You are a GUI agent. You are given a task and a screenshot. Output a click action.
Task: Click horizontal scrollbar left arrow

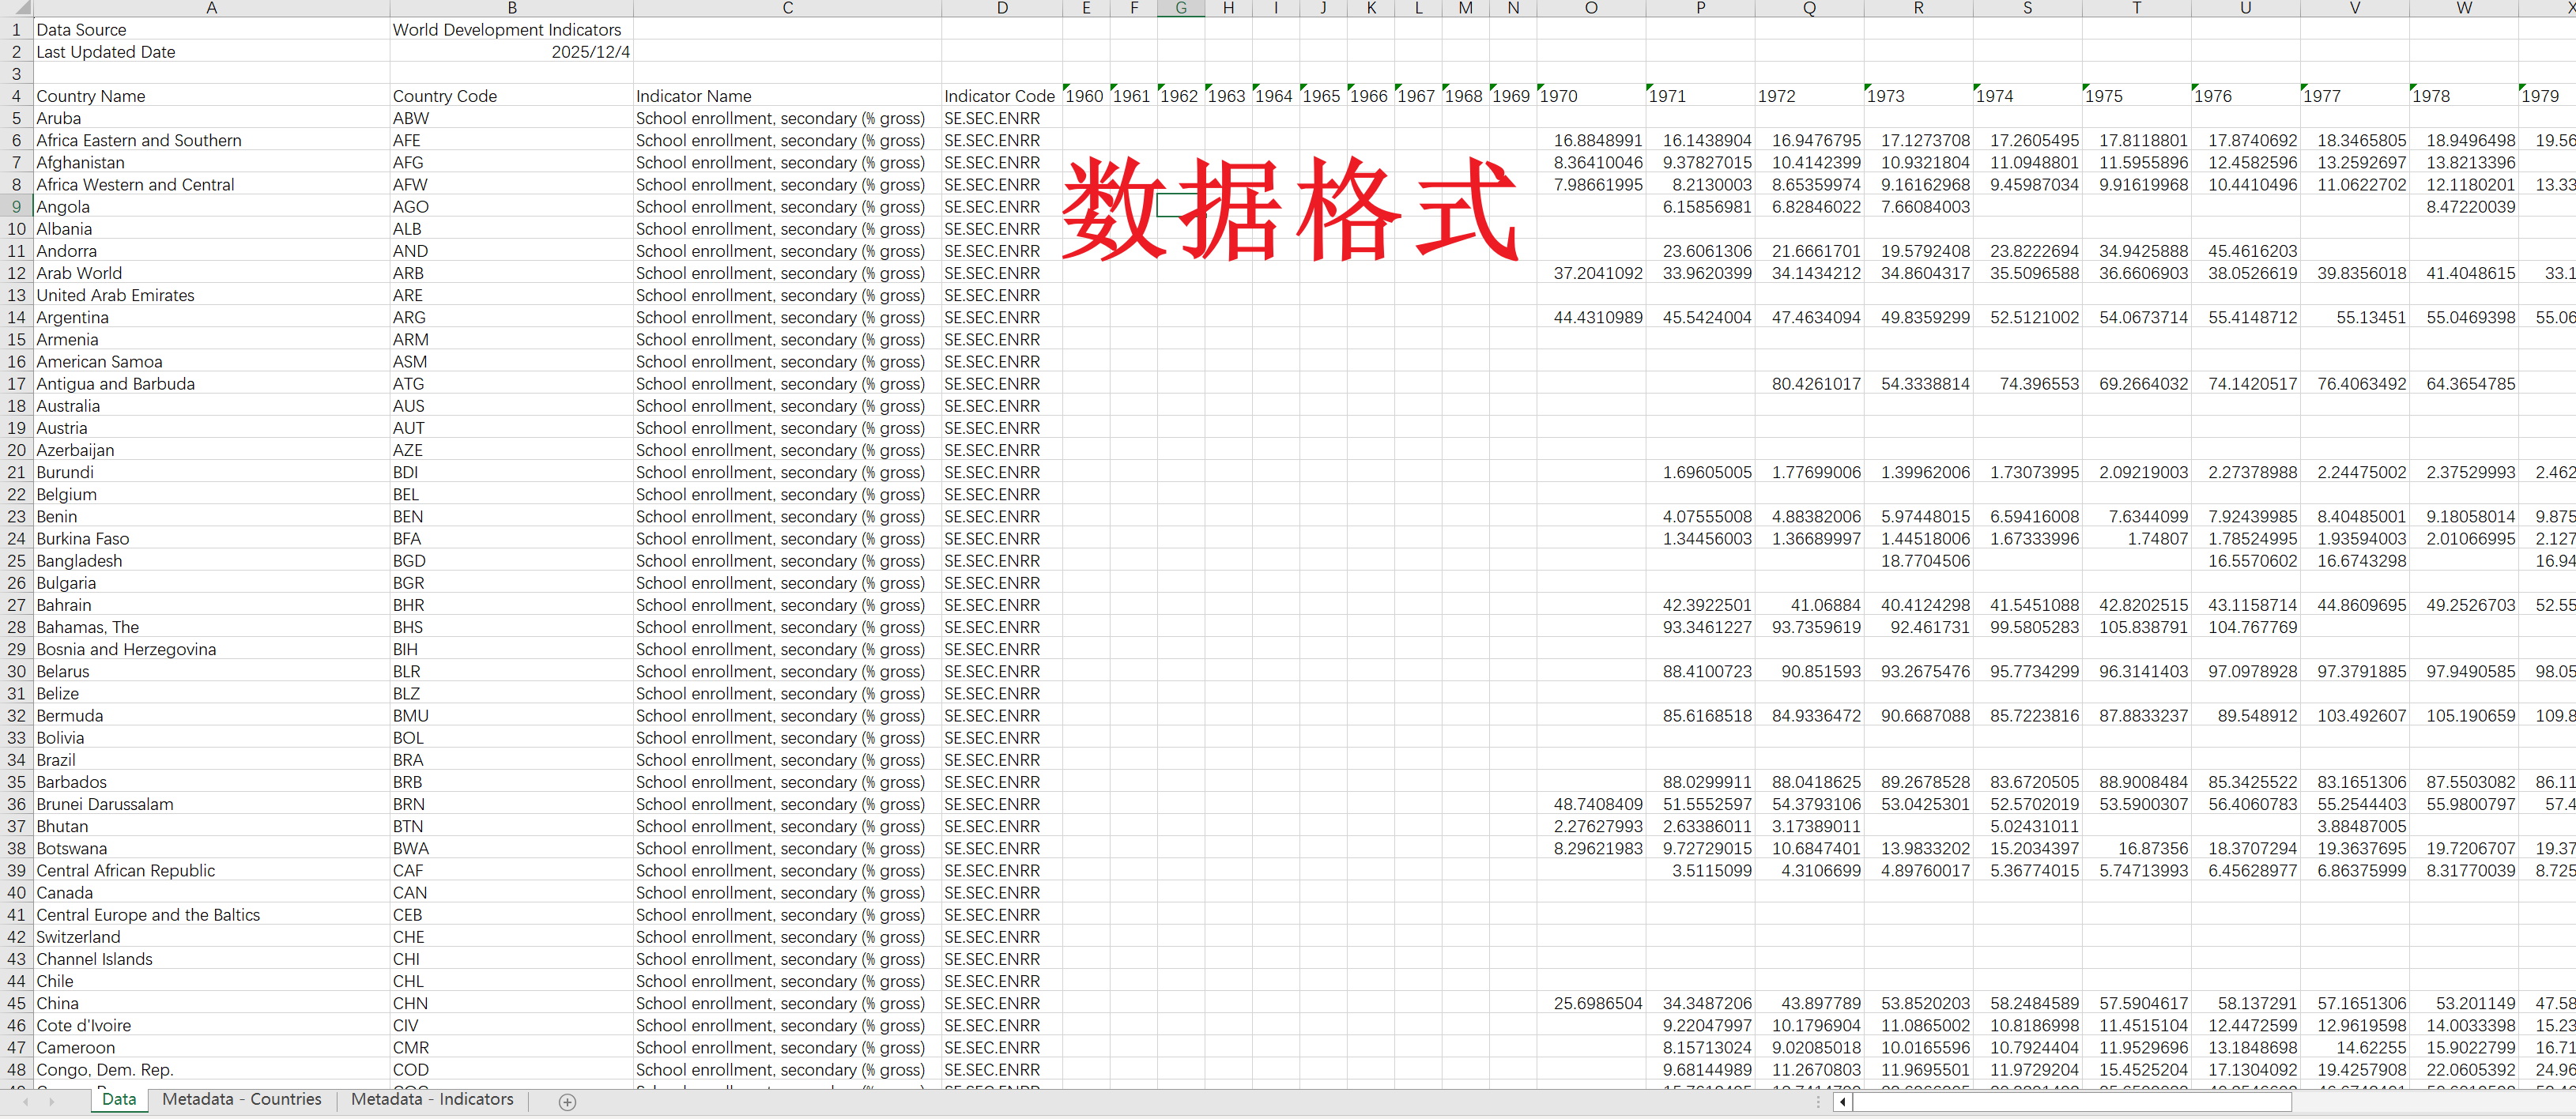pyautogui.click(x=1842, y=1101)
